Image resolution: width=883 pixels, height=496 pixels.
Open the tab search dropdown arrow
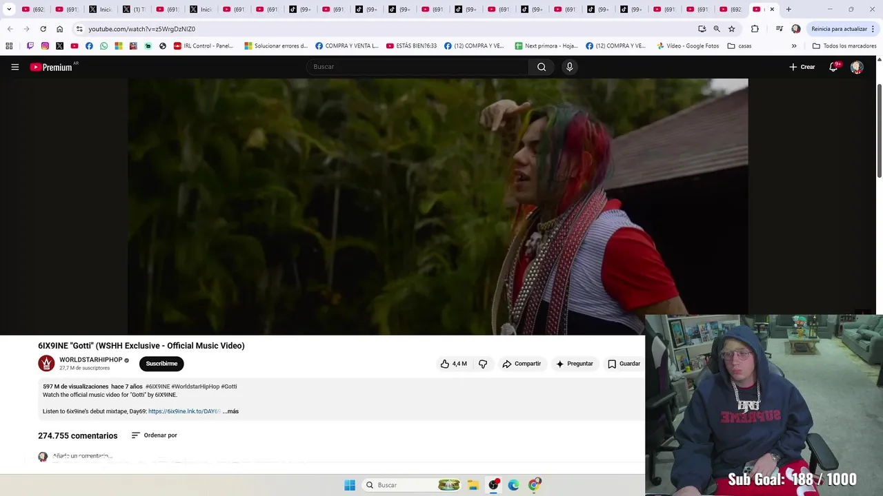coord(9,10)
